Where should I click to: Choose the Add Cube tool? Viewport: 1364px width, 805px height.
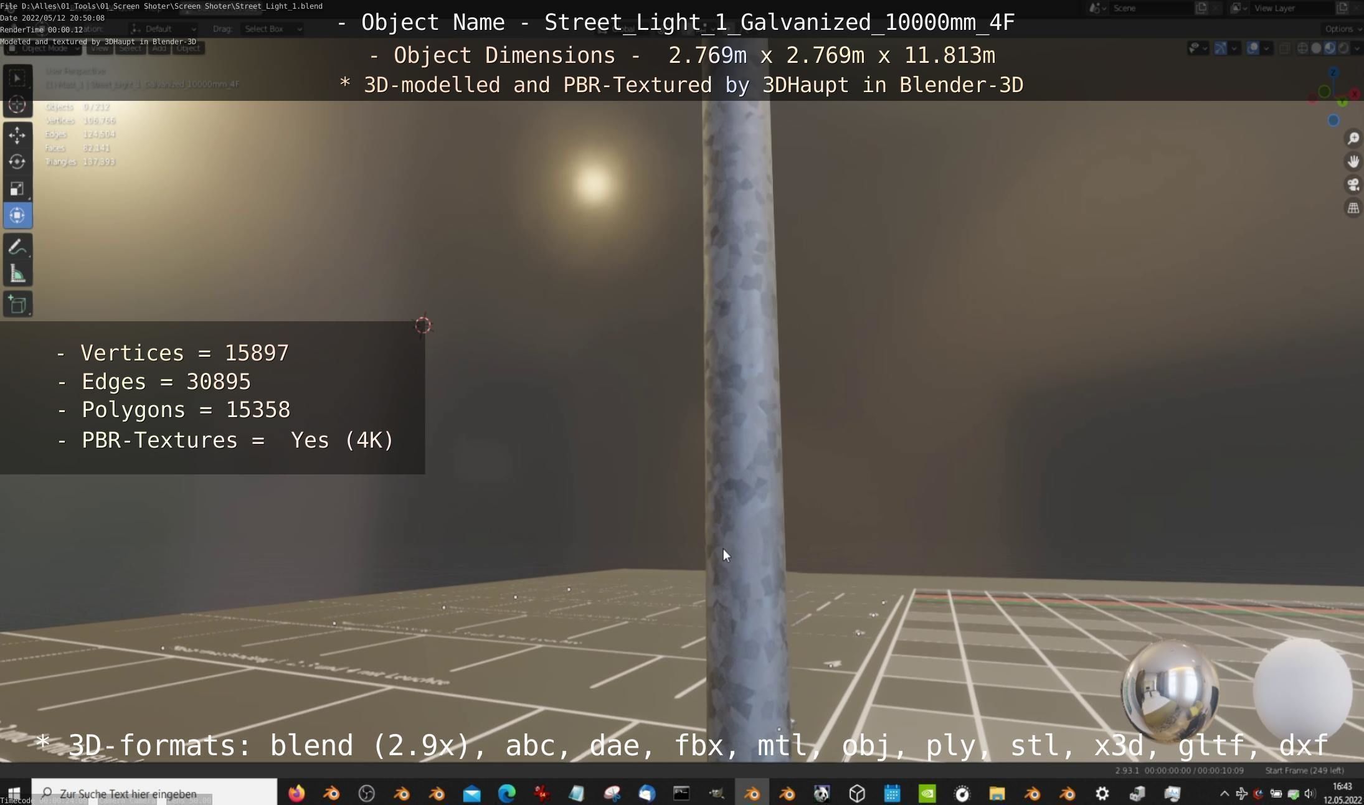[17, 304]
